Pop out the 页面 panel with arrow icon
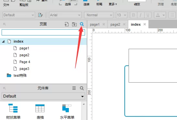The image size is (177, 120). (5, 24)
